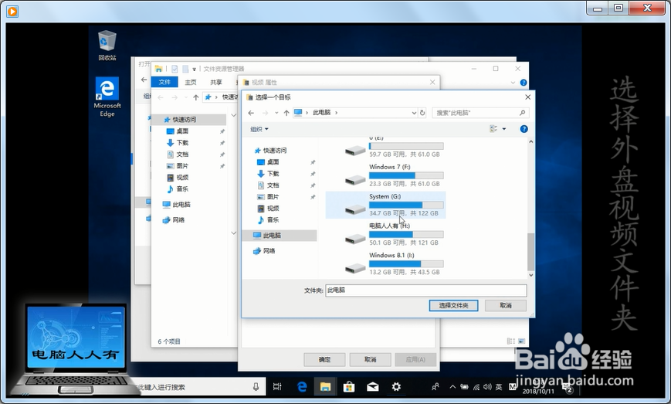The width and height of the screenshot is (671, 404).
Task: Open Task View on the taskbar
Action: tap(277, 387)
